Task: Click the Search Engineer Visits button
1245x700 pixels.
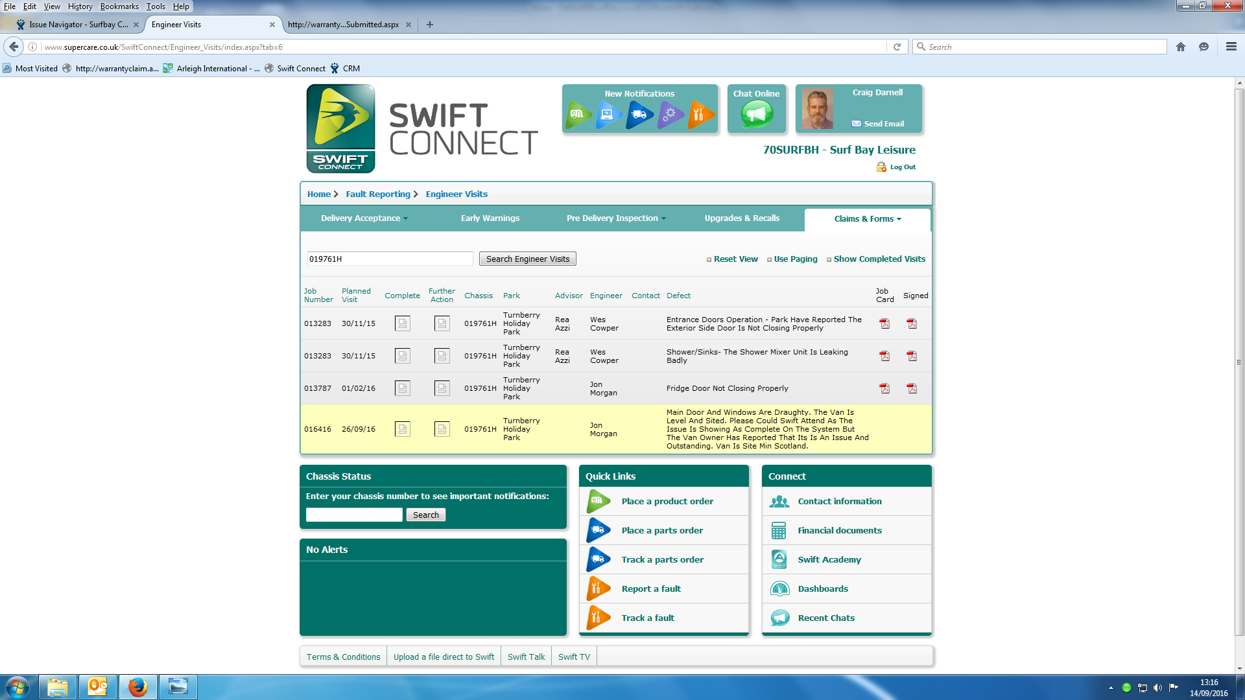Action: (527, 259)
